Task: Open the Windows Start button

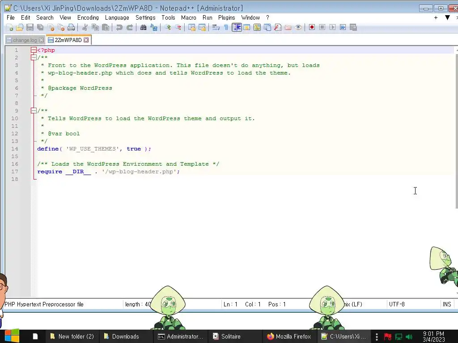Action: tap(12, 336)
